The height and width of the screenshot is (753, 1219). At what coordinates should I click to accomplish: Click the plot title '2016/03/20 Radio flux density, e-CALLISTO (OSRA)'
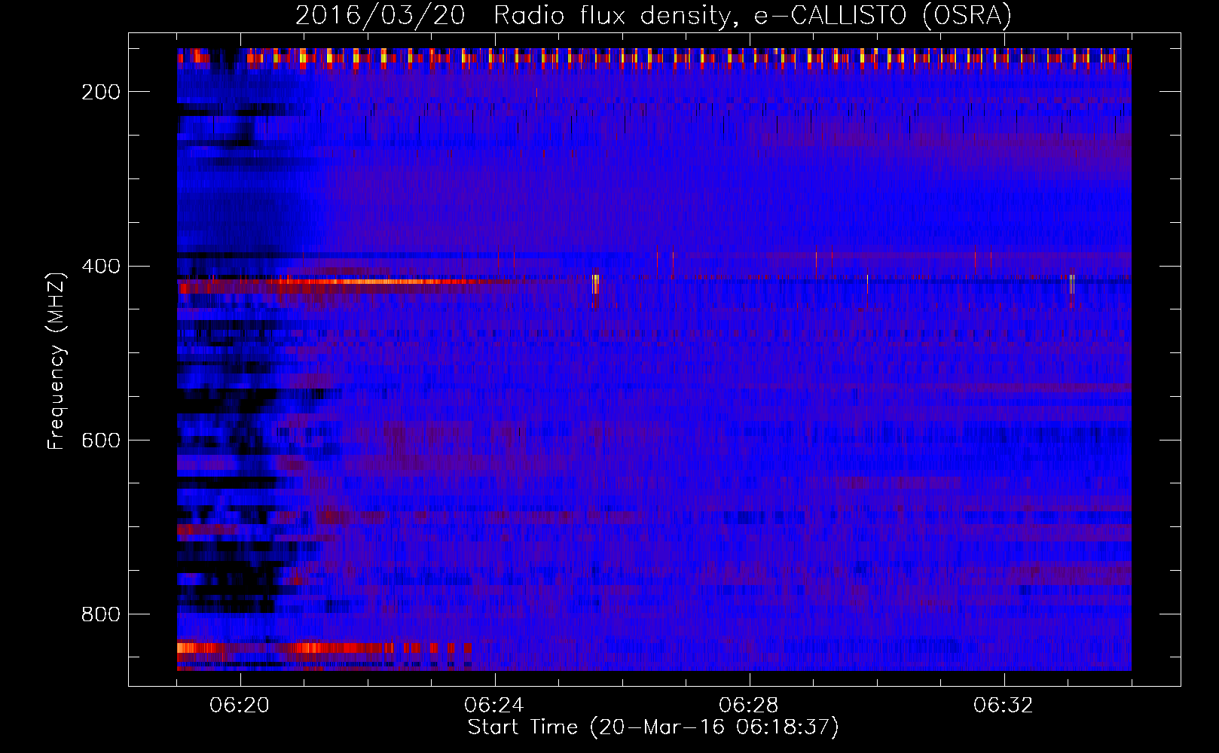click(653, 15)
